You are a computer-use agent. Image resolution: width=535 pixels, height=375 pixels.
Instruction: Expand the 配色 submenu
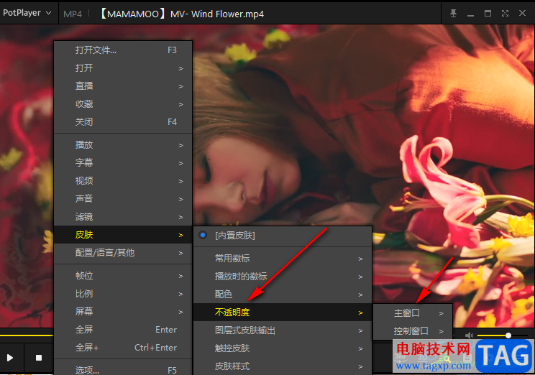(x=283, y=295)
